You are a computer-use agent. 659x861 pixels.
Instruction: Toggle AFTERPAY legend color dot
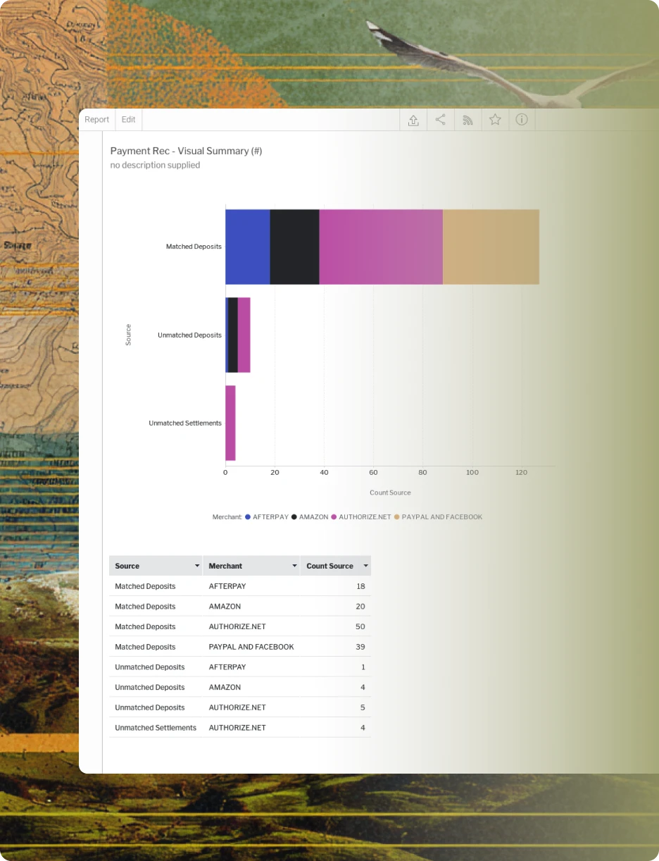(x=248, y=517)
